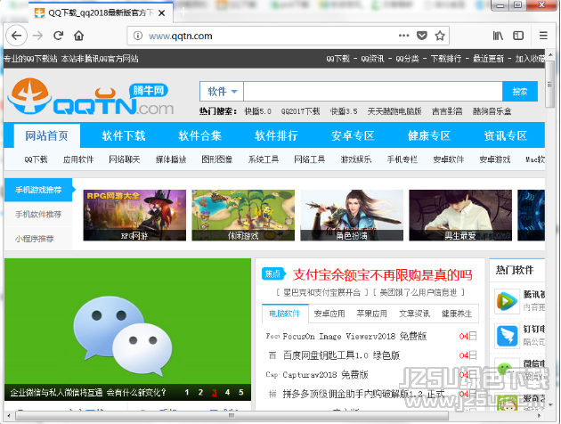Image resolution: width=561 pixels, height=424 pixels.
Task: Open the Library bookmarks icon
Action: click(x=498, y=36)
